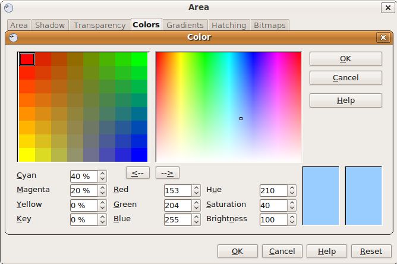Screen dimensions: 397x264
Task: Click the Area window title bar icon
Action: (x=9, y=8)
